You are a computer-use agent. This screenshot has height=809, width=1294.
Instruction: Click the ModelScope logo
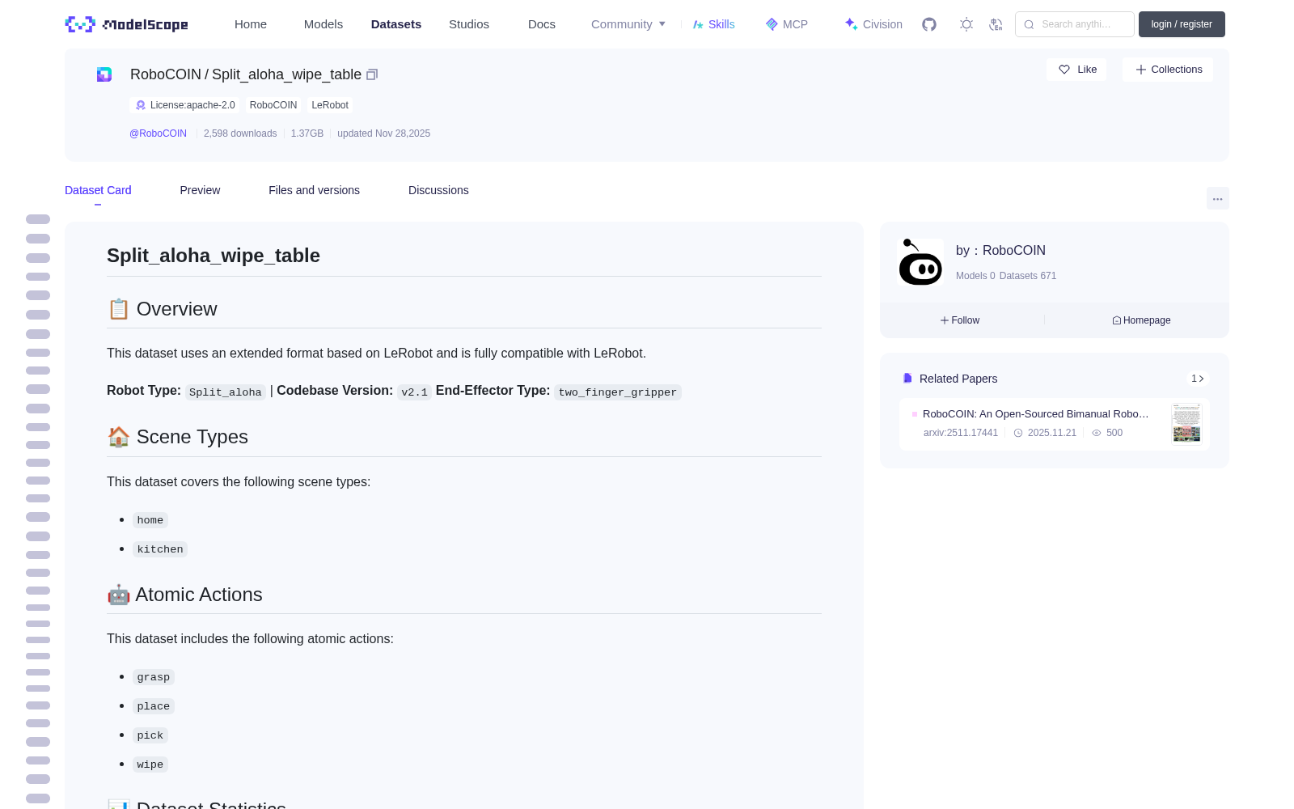coord(126,24)
